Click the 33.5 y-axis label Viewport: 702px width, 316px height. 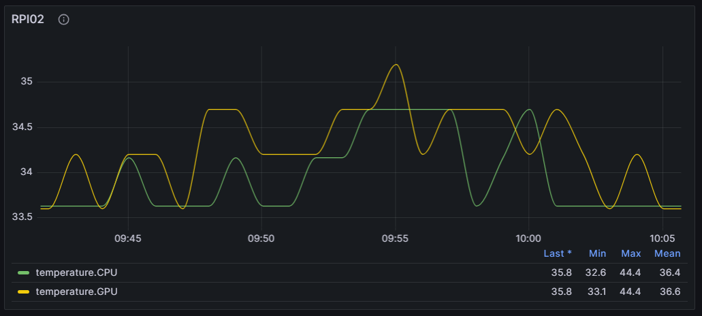[x=27, y=217]
